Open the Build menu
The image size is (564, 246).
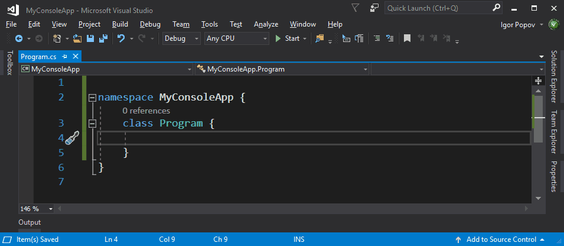click(120, 24)
